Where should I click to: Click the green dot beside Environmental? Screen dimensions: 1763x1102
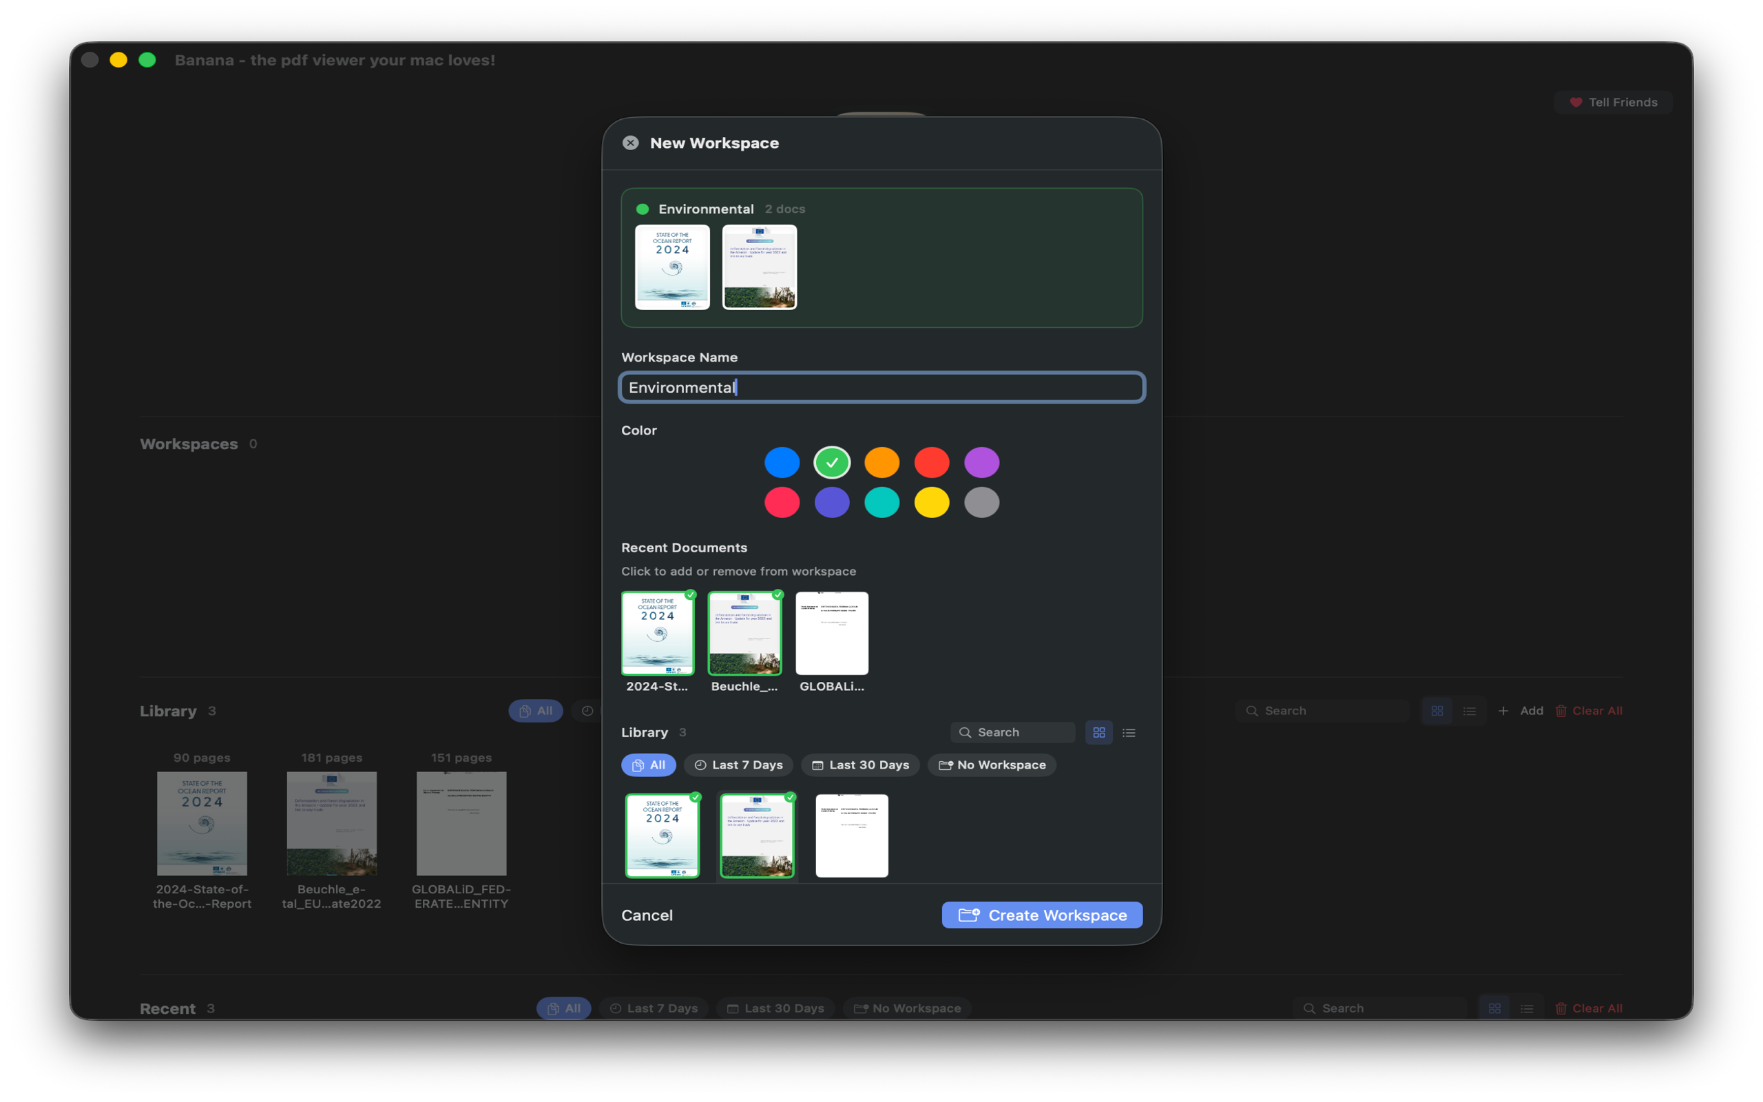tap(642, 209)
